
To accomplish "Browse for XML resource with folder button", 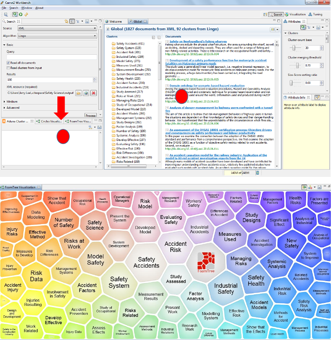I will [79, 93].
